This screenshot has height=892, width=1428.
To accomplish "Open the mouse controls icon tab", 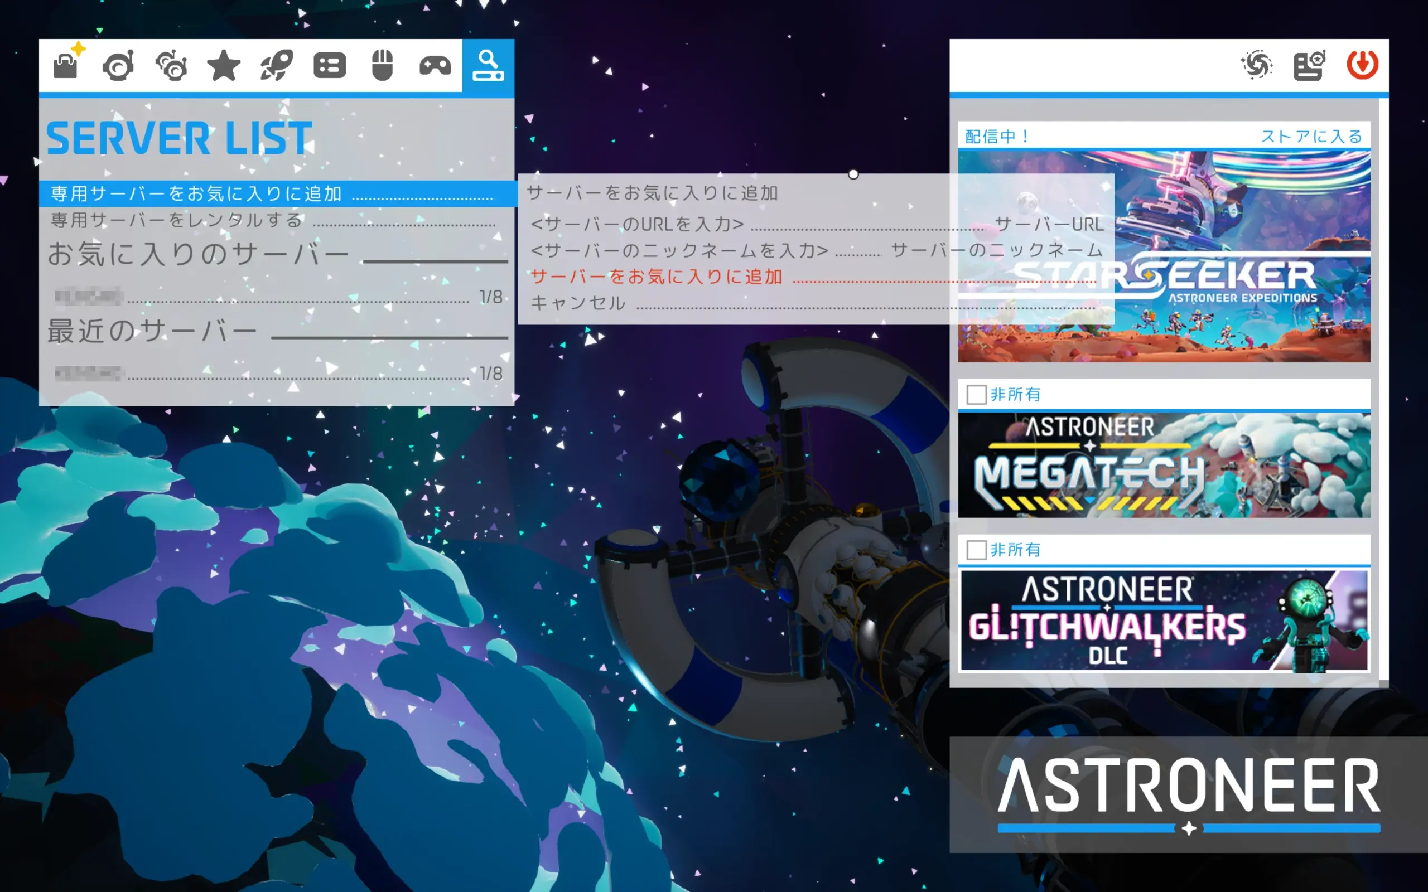I will [x=382, y=64].
